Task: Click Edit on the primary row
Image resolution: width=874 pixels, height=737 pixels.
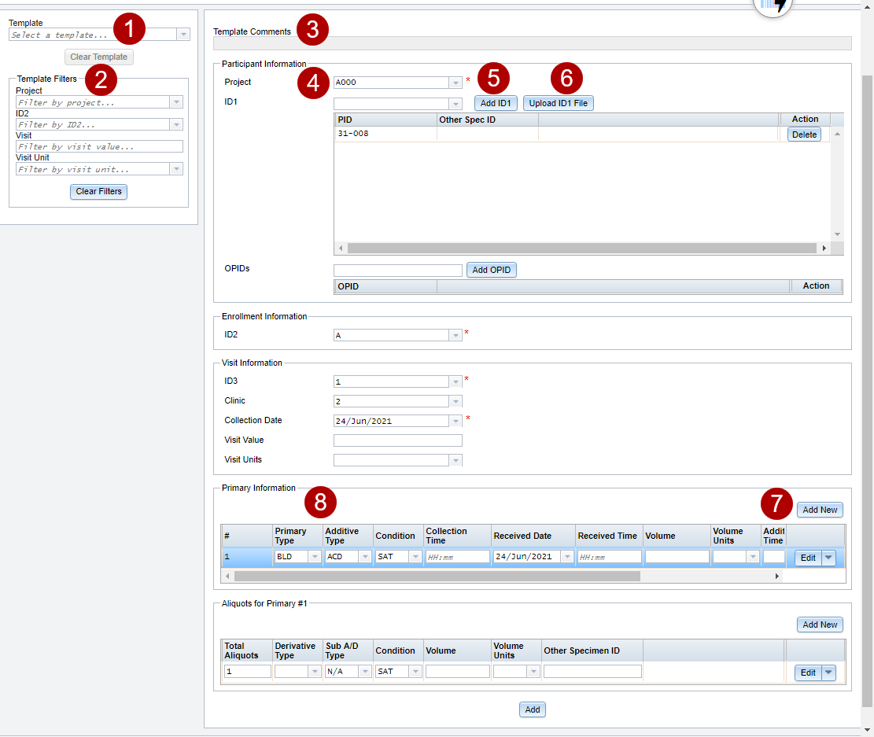Action: coord(808,558)
